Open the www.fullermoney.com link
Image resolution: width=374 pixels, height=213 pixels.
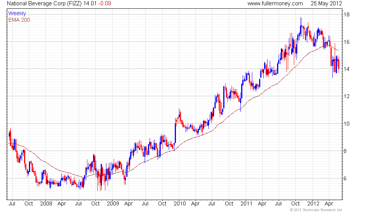pos(275,3)
